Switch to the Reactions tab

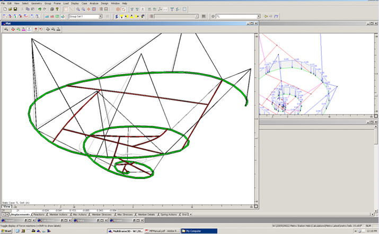pos(39,214)
